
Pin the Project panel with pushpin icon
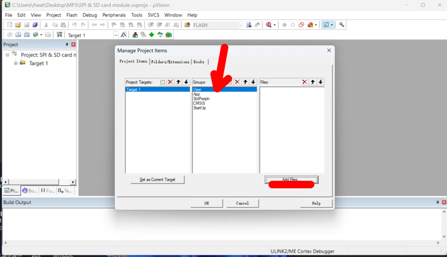tap(67, 44)
